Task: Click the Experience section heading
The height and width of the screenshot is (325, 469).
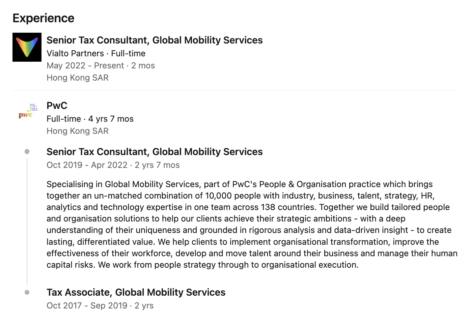Action: tap(43, 18)
